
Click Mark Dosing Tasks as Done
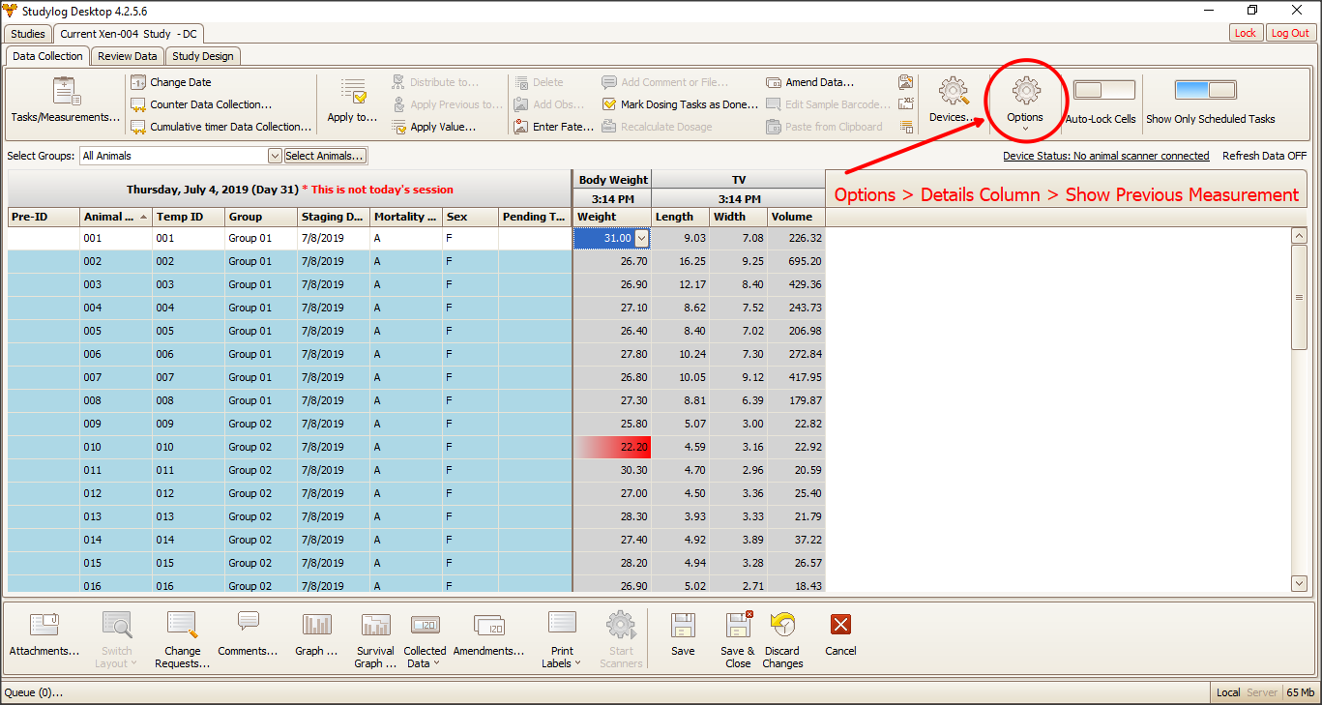click(x=681, y=104)
